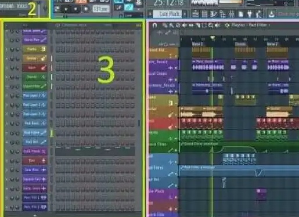Select the Pad Layer 1 channel button

[35, 95]
